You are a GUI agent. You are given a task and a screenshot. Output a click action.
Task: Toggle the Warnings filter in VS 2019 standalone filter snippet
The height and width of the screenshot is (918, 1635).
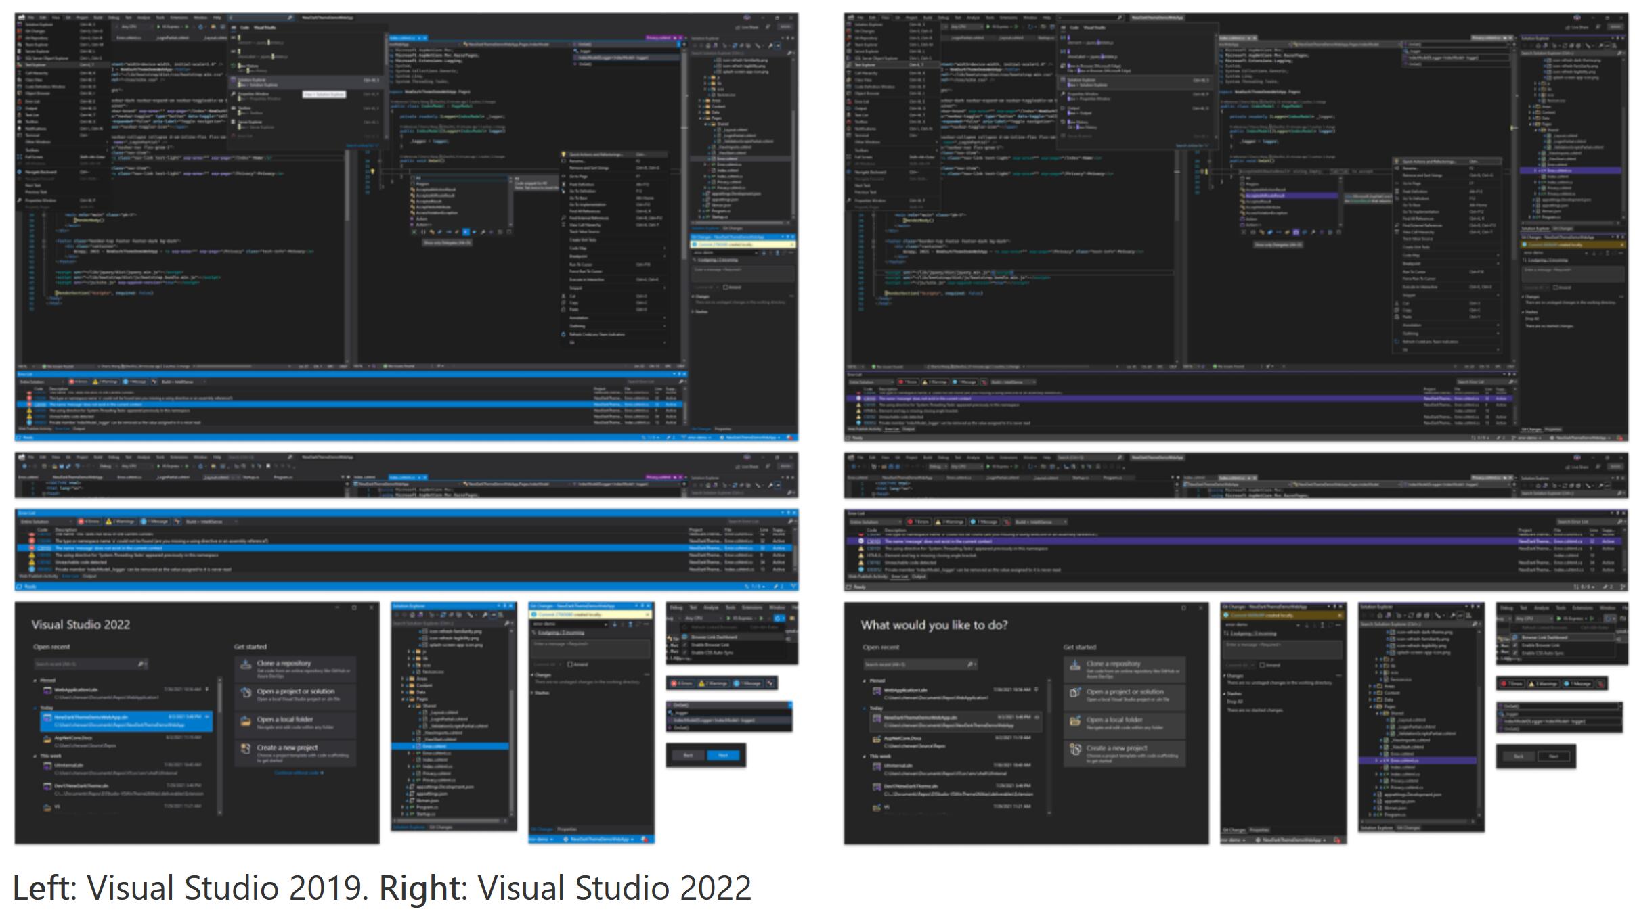point(714,683)
